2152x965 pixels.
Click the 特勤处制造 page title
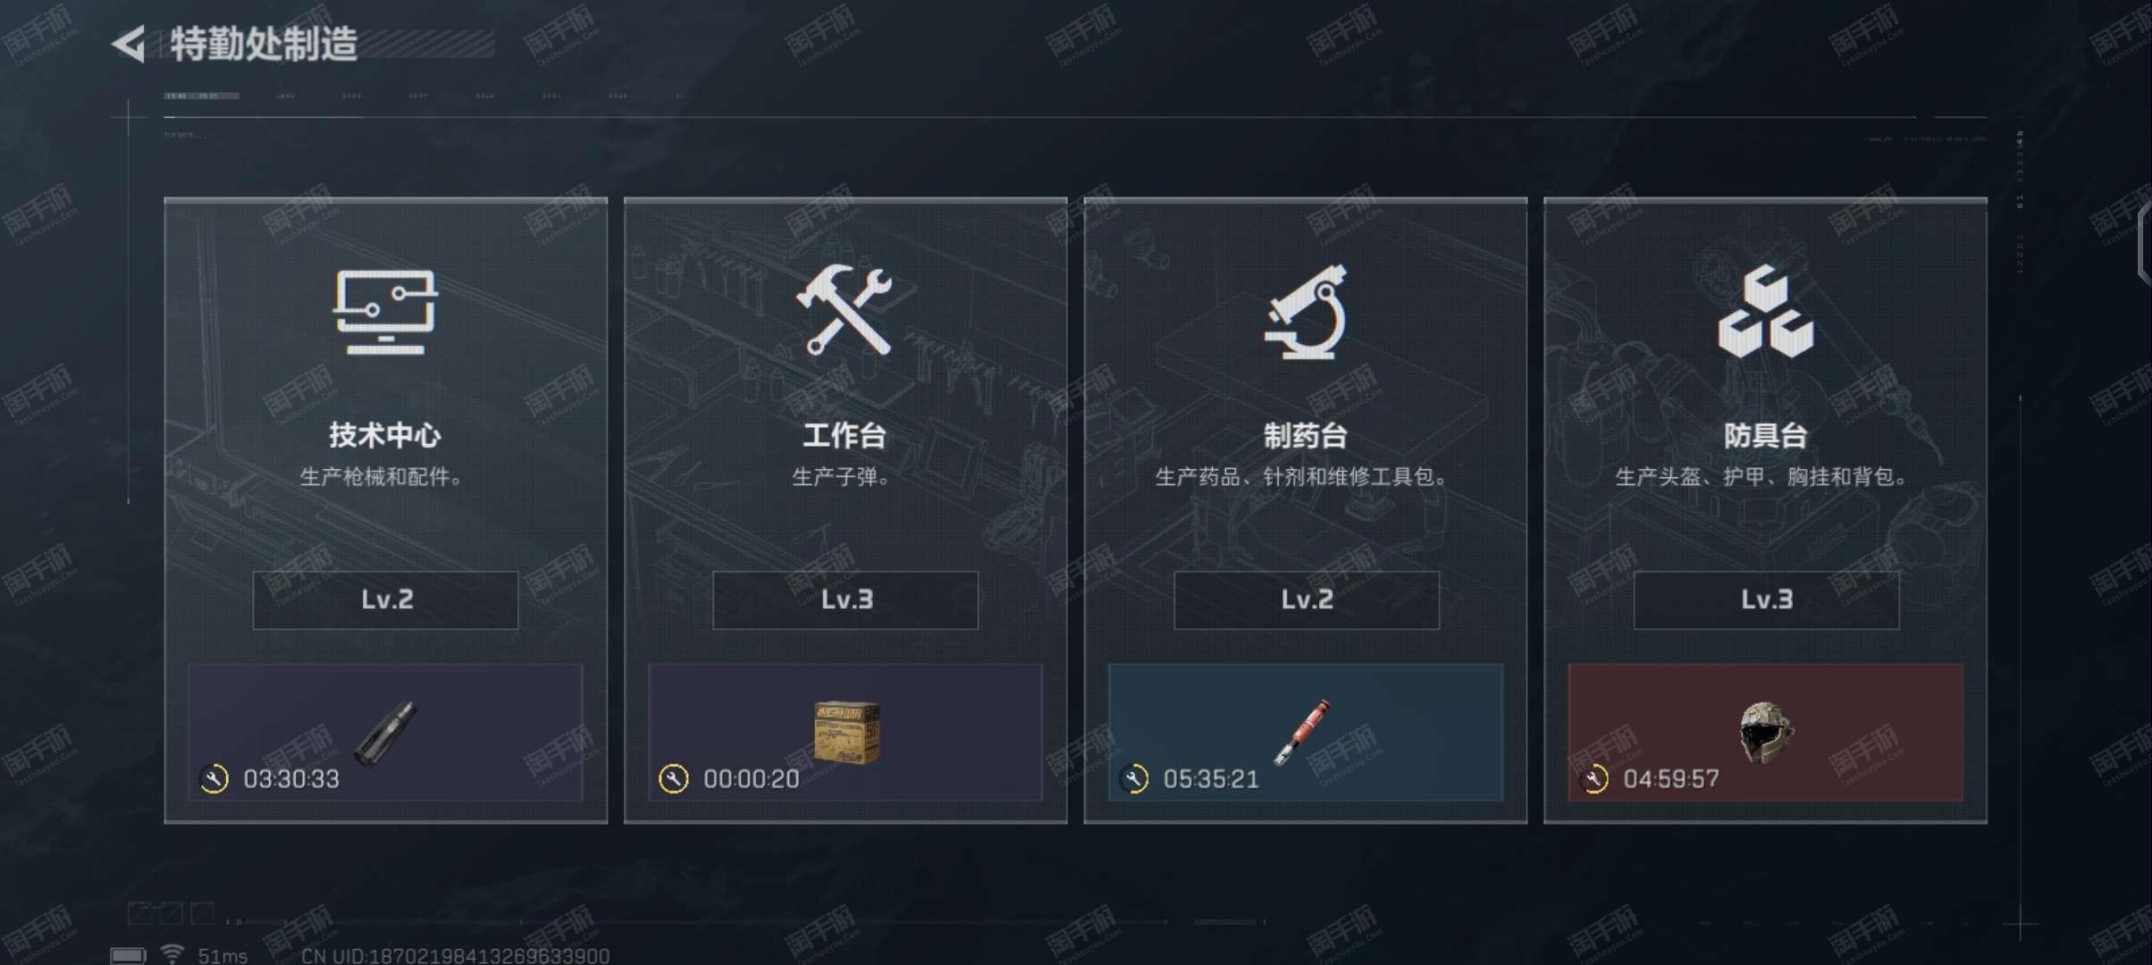[x=264, y=44]
